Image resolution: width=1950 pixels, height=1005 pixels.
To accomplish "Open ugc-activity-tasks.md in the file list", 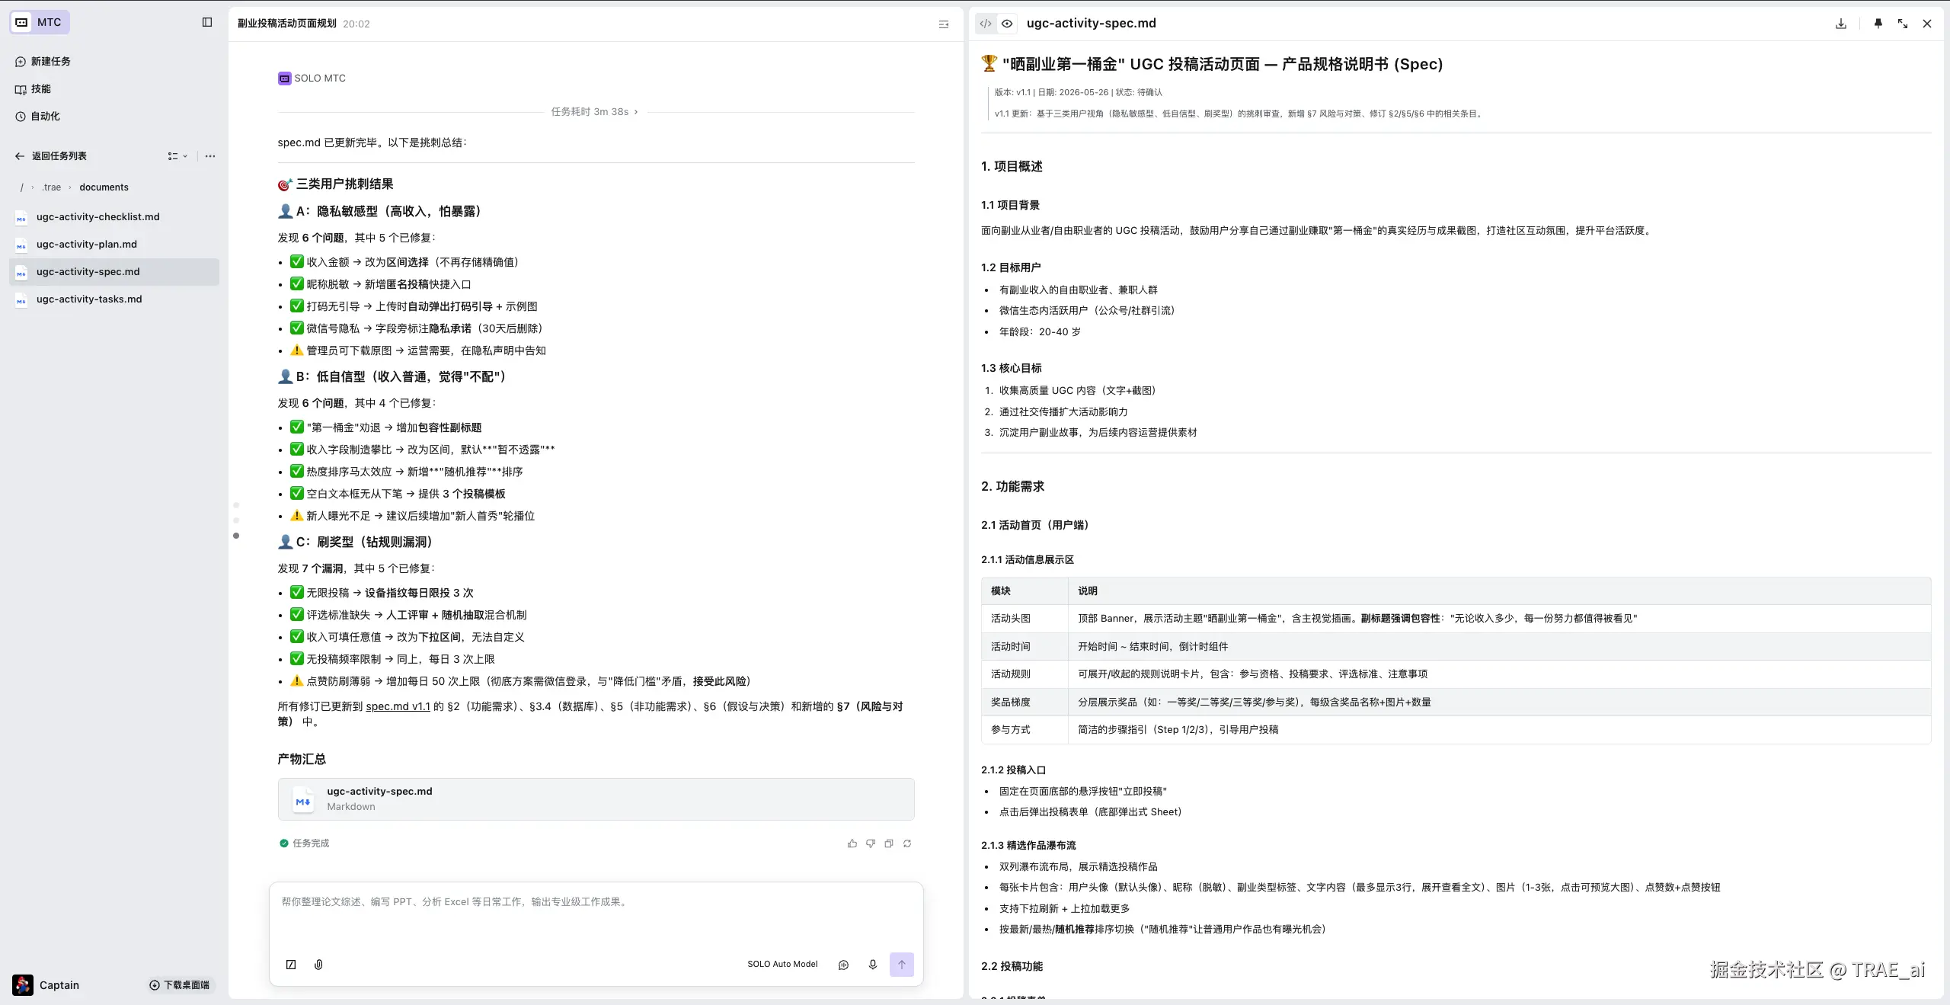I will pyautogui.click(x=114, y=299).
